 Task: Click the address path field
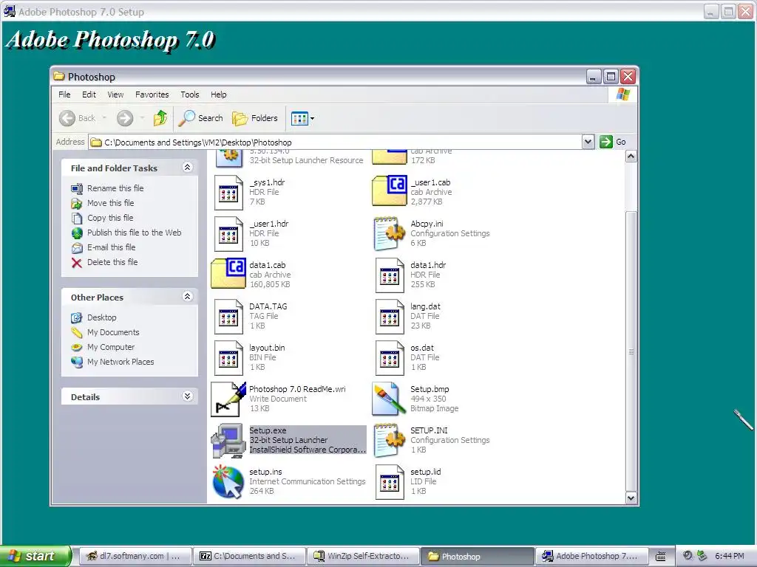(336, 142)
